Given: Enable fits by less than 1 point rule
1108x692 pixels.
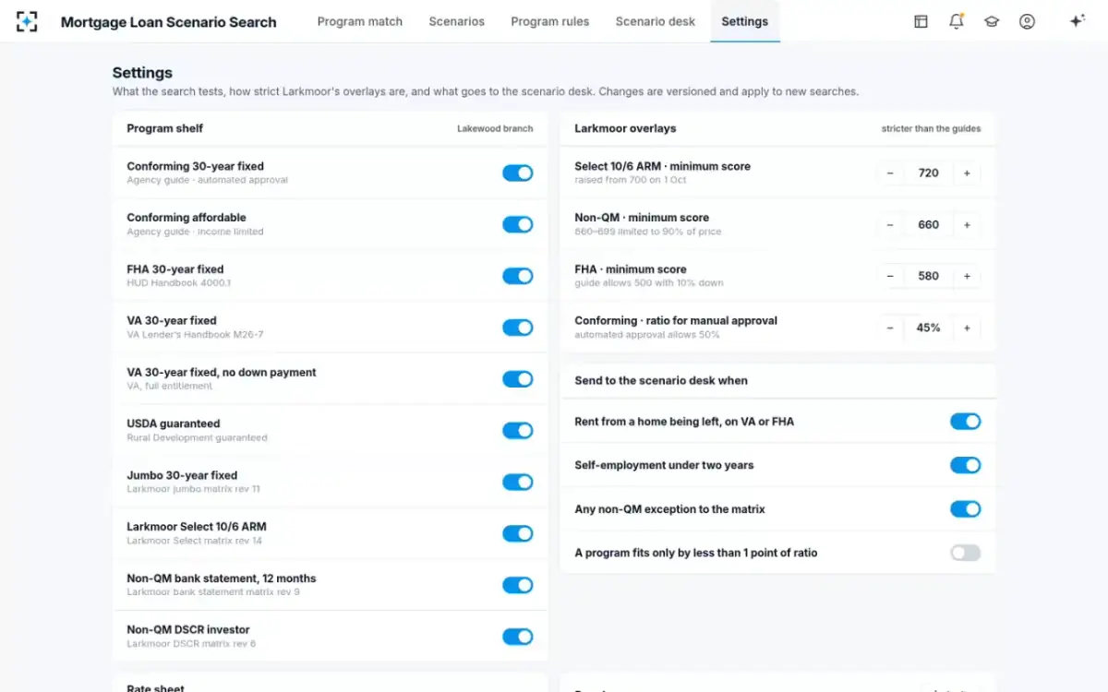Looking at the screenshot, I should pyautogui.click(x=965, y=553).
